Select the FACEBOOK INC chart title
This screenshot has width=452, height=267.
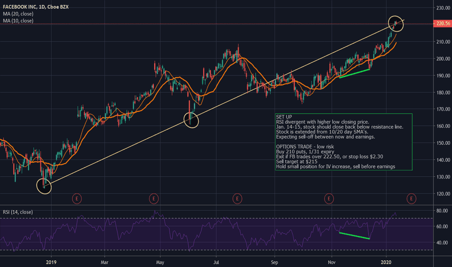(x=36, y=7)
